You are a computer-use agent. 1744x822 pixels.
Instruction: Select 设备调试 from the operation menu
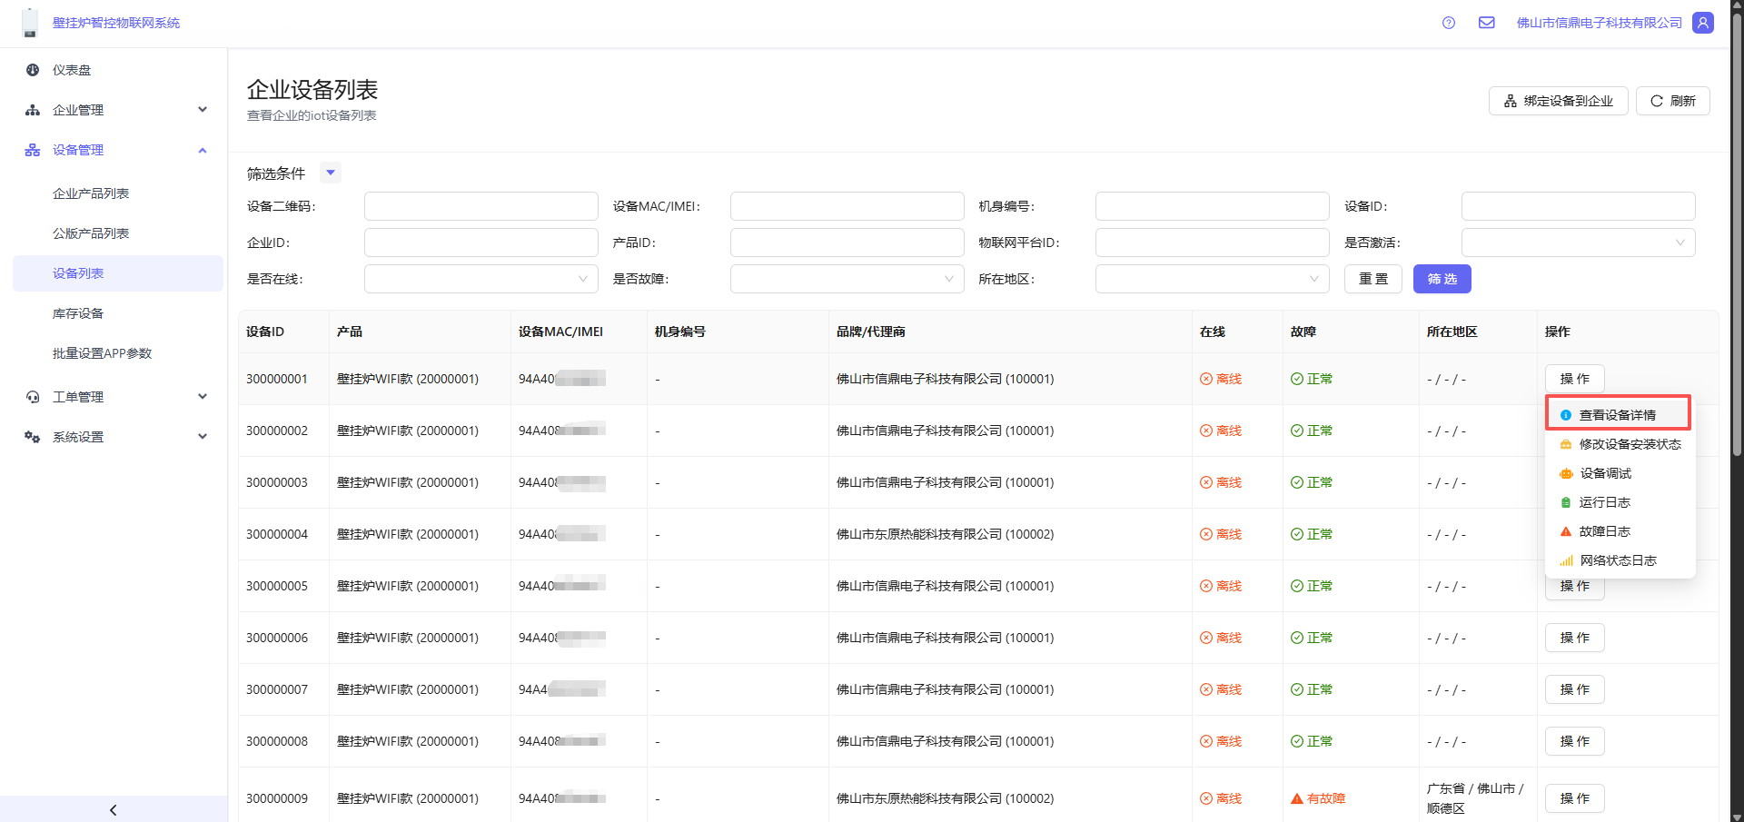point(1605,473)
